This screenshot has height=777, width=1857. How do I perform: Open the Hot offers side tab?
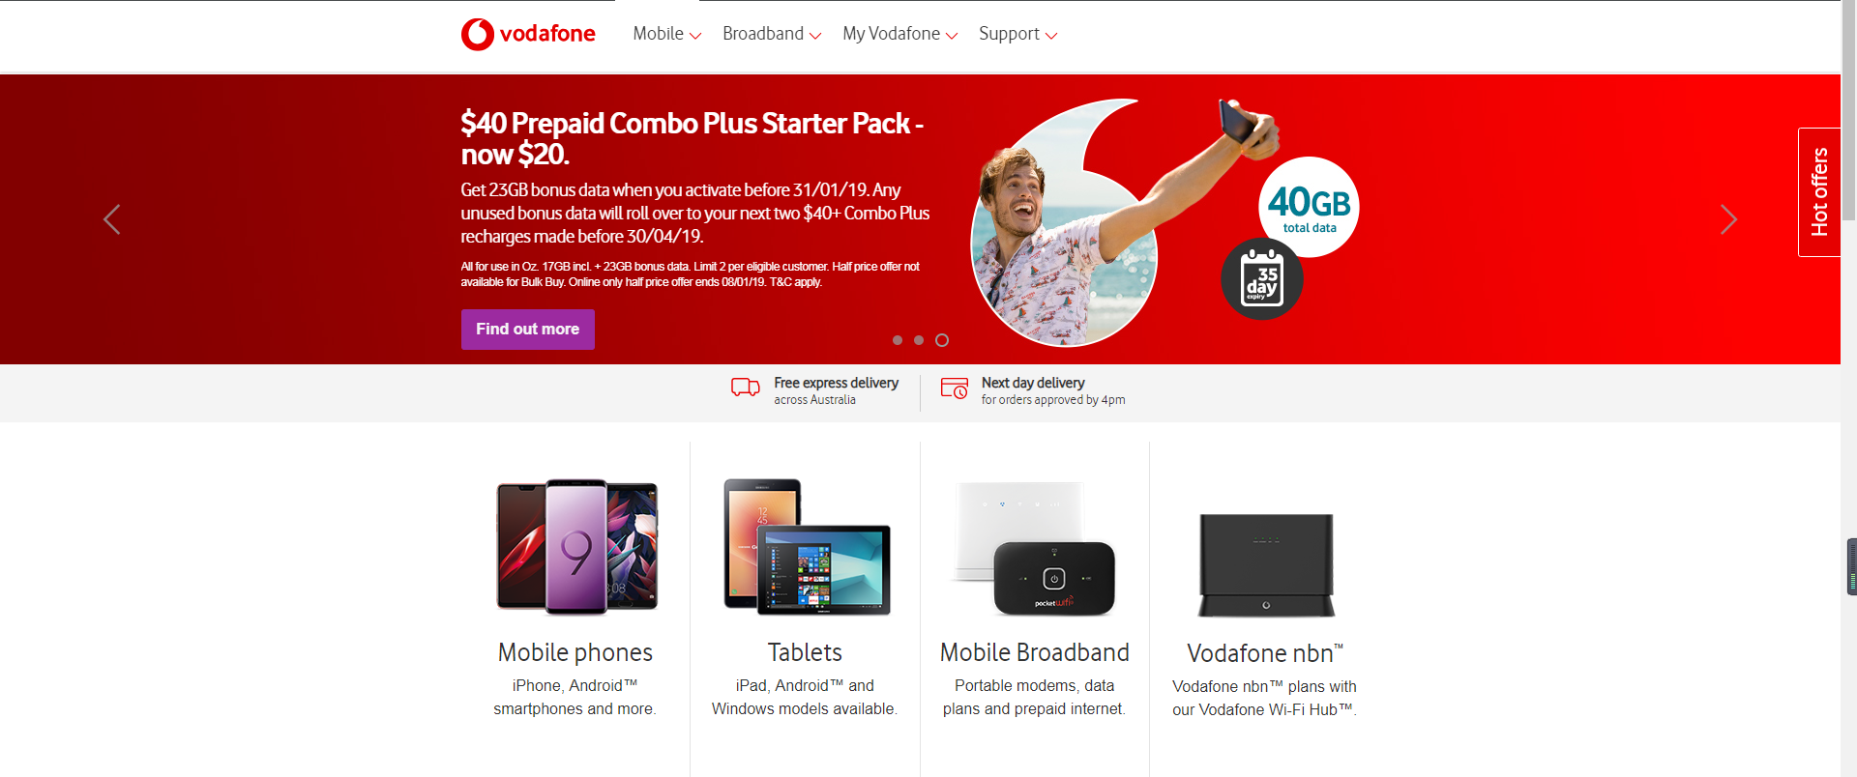1819,192
